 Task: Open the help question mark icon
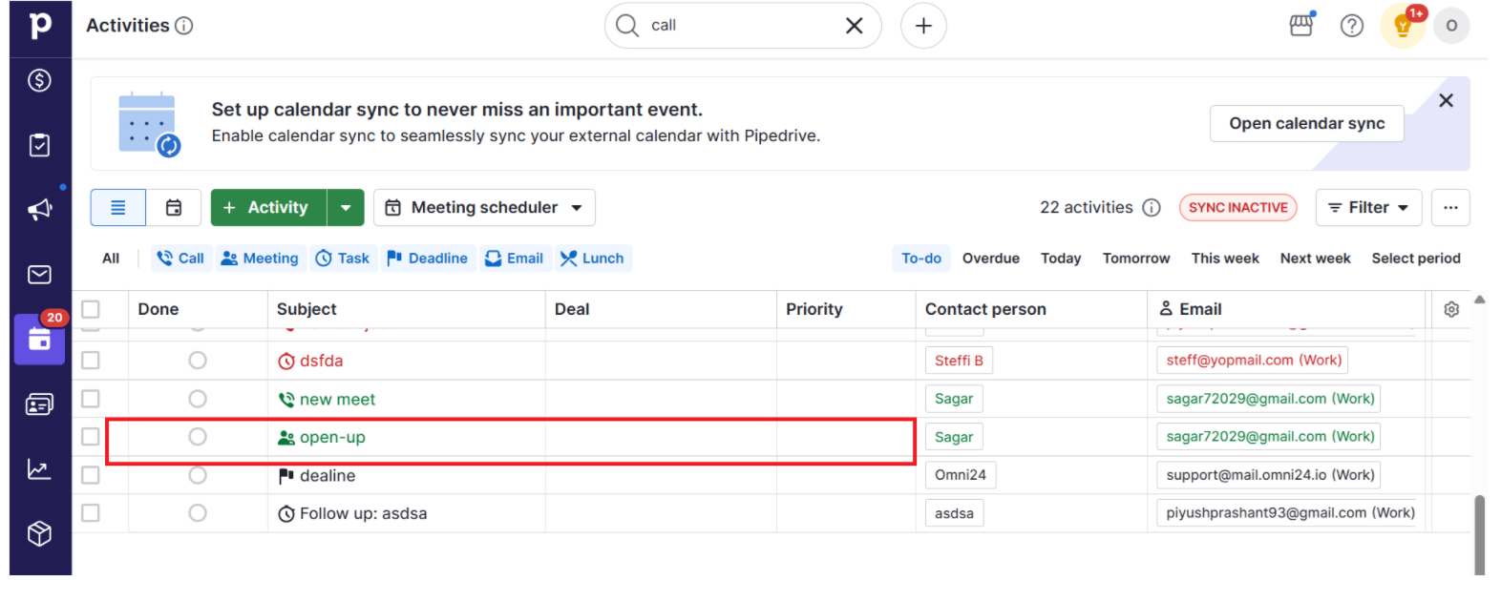(x=1352, y=26)
